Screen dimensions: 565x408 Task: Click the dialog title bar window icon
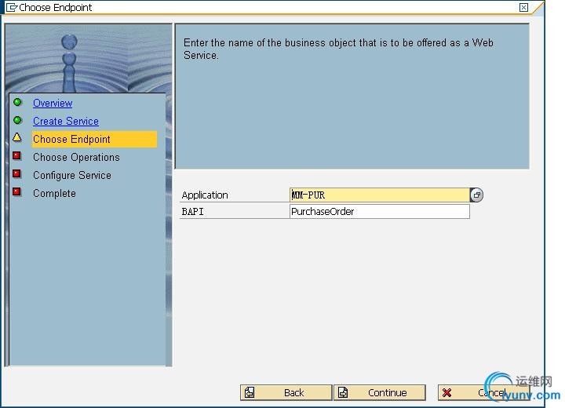[12, 7]
